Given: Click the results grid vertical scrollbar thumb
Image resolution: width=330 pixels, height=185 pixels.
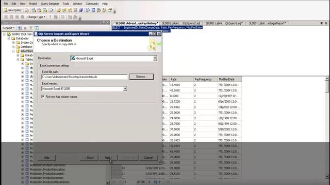Looking at the screenshot, I should pyautogui.click(x=326, y=86).
